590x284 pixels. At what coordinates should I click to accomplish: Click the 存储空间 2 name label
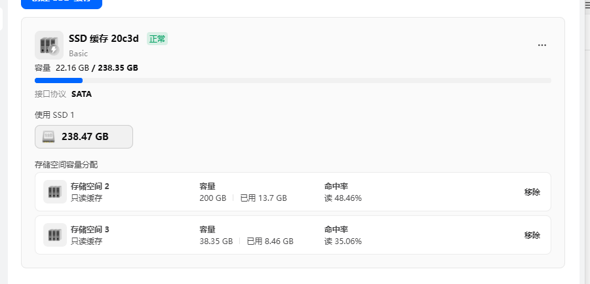coord(90,186)
